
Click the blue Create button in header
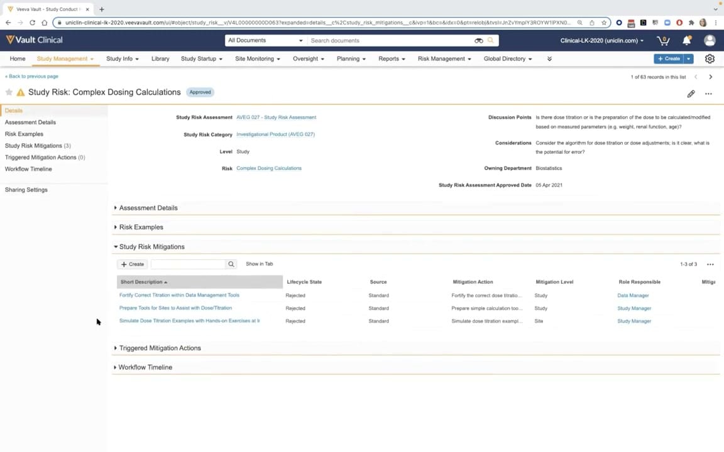click(669, 59)
